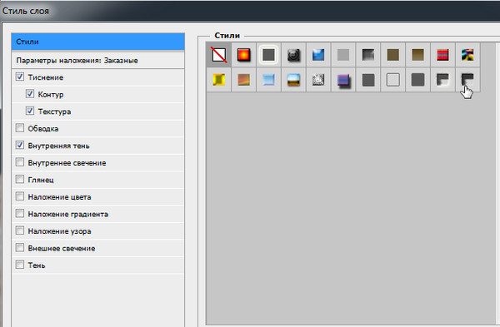Apply the dark gray style right of the purple swatch
Viewport: 500px width, 327px height.
(368, 80)
